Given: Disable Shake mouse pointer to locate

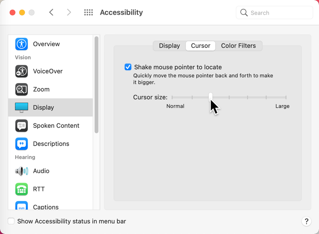Looking at the screenshot, I should 128,67.
